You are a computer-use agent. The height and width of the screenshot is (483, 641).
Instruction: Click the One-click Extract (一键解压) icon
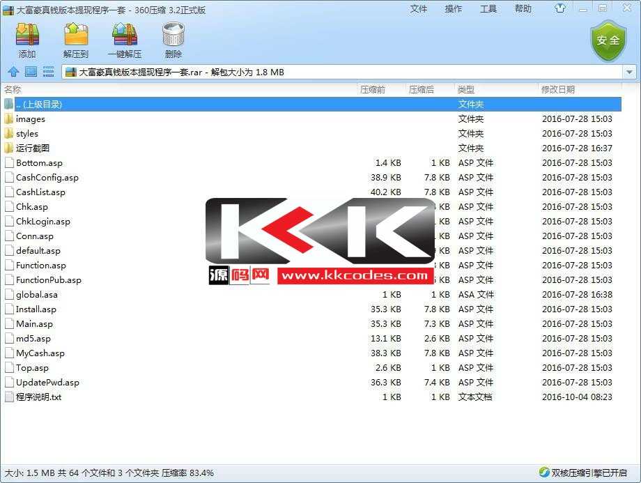[124, 35]
